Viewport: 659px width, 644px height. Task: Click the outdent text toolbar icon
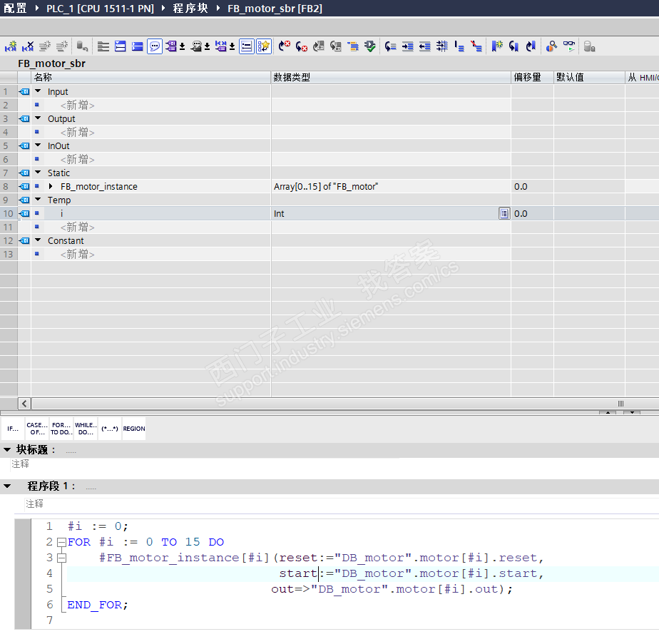tap(424, 46)
